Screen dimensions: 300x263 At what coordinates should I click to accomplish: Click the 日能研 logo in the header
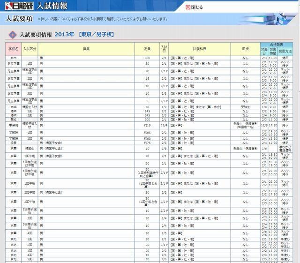click(x=19, y=6)
